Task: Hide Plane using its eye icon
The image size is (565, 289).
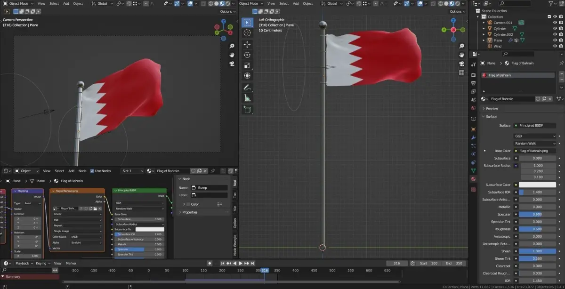Action: coord(556,40)
